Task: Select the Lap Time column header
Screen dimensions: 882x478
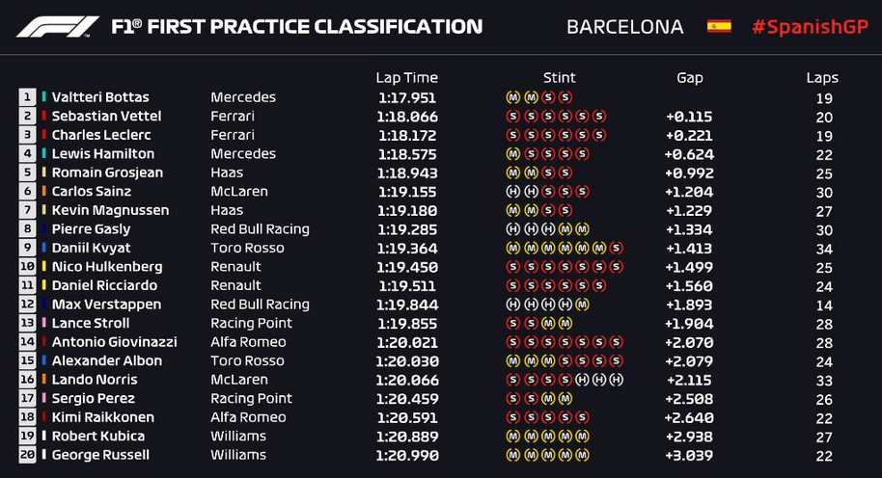Action: [406, 77]
